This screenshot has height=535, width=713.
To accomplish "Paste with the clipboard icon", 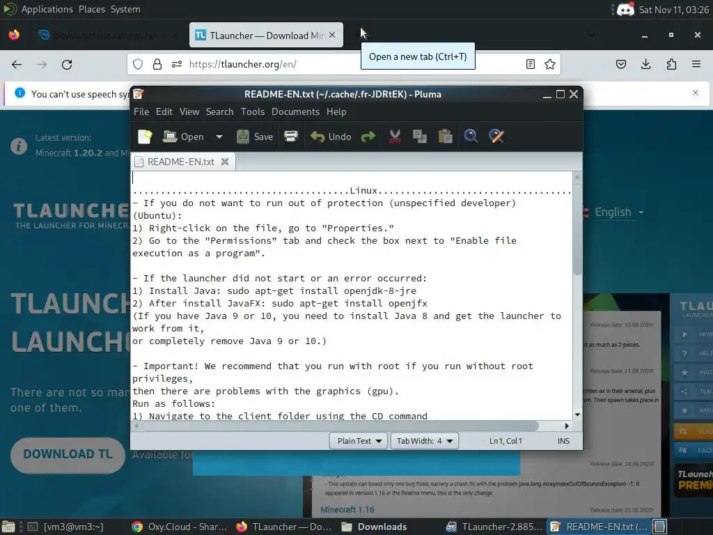I will coord(445,137).
